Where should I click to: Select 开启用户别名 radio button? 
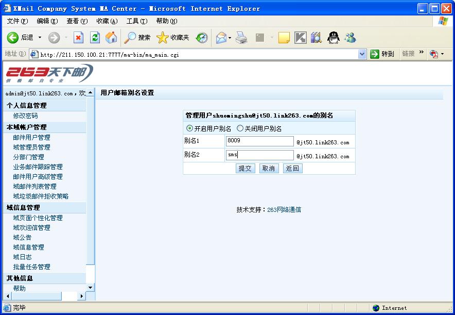(x=189, y=128)
